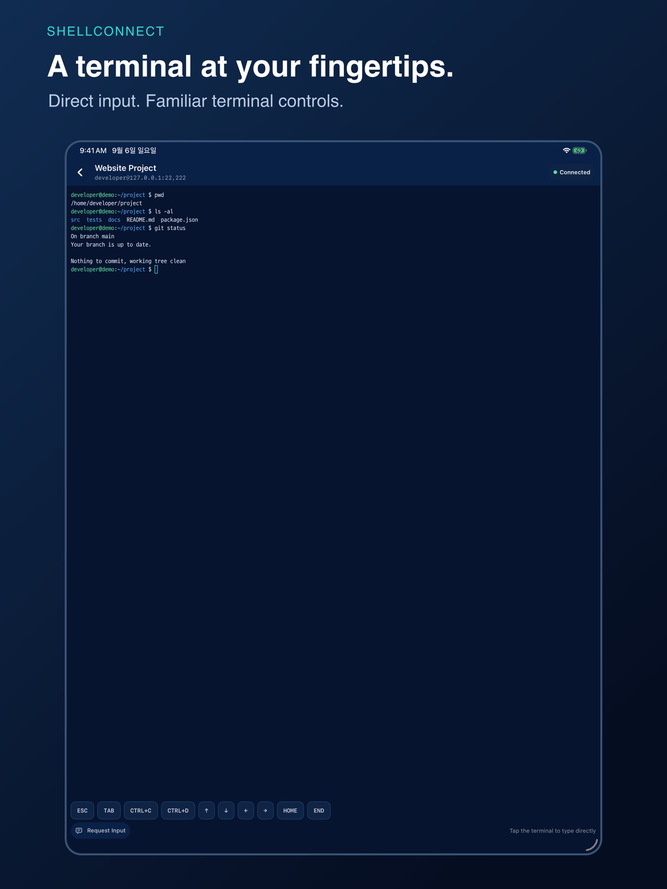This screenshot has width=667, height=889.
Task: Tap the down arrow key
Action: pyautogui.click(x=226, y=810)
